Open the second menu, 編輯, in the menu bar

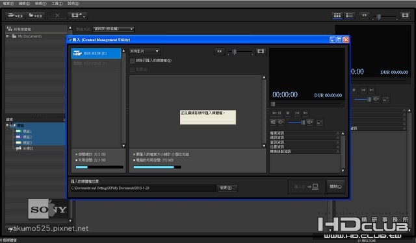25,3
